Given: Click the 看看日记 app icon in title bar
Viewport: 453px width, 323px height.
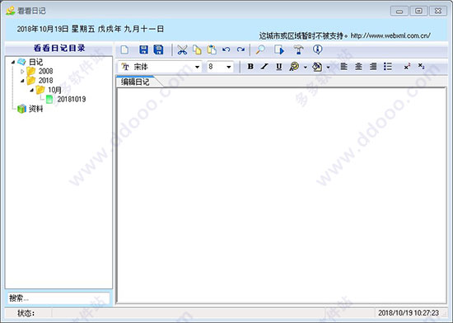Looking at the screenshot, I should [11, 11].
